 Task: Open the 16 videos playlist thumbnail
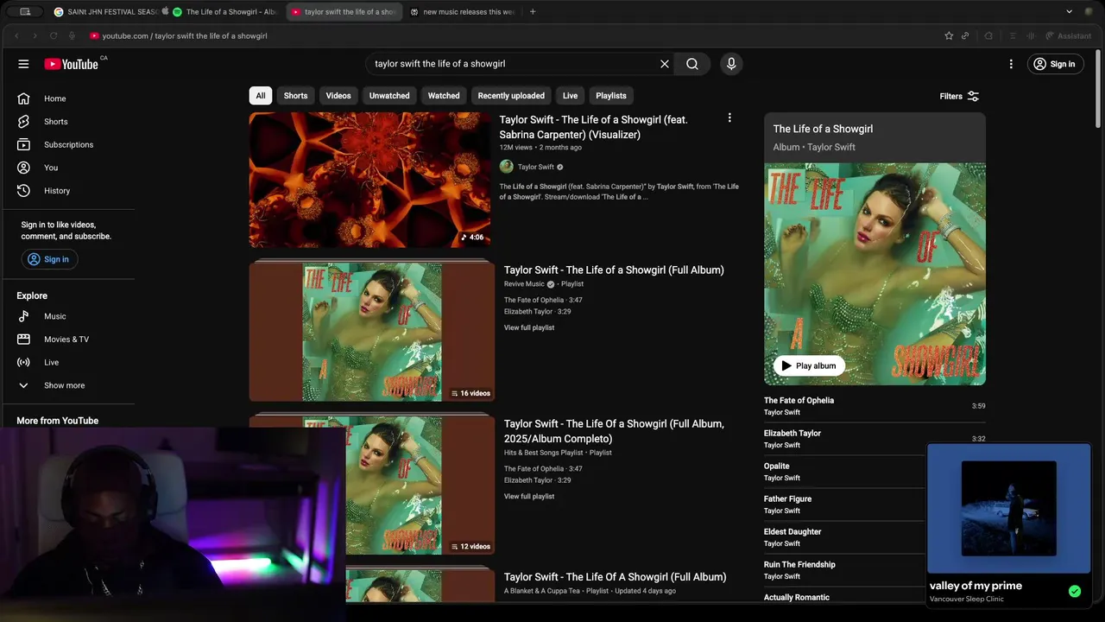point(372,331)
